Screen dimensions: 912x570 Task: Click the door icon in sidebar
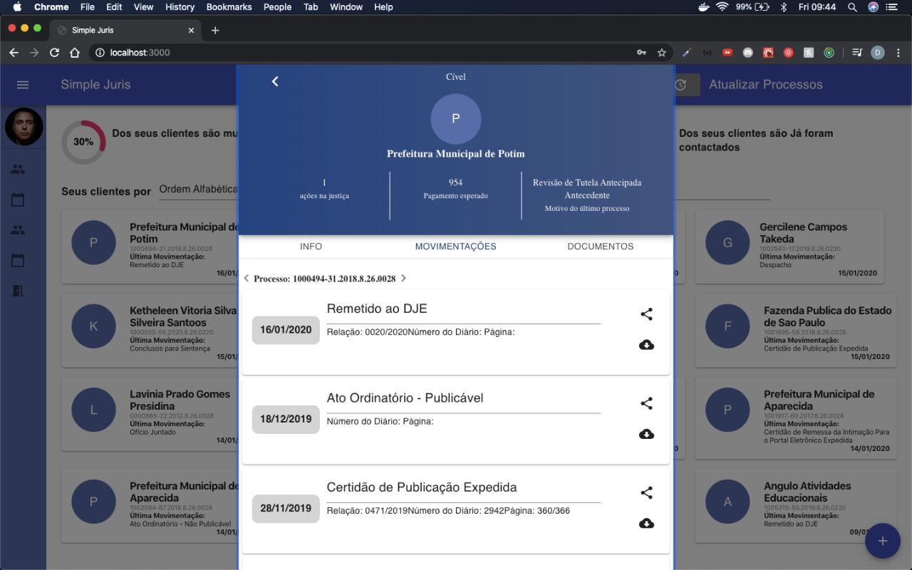coord(18,291)
